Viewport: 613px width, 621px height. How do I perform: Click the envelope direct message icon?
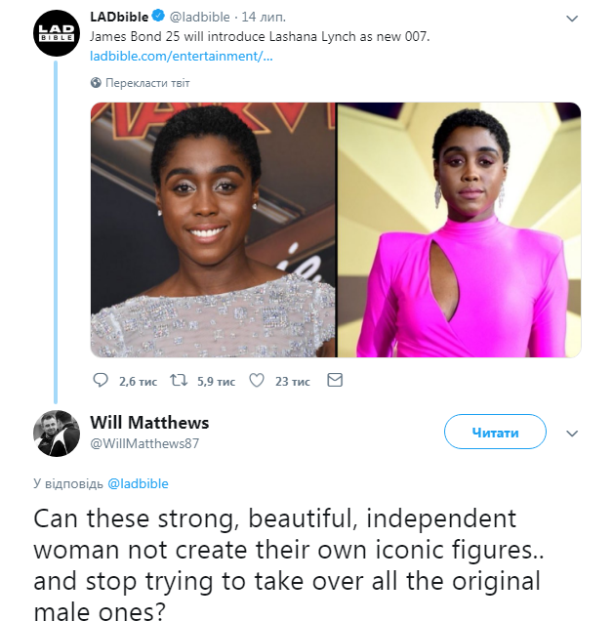coord(335,381)
